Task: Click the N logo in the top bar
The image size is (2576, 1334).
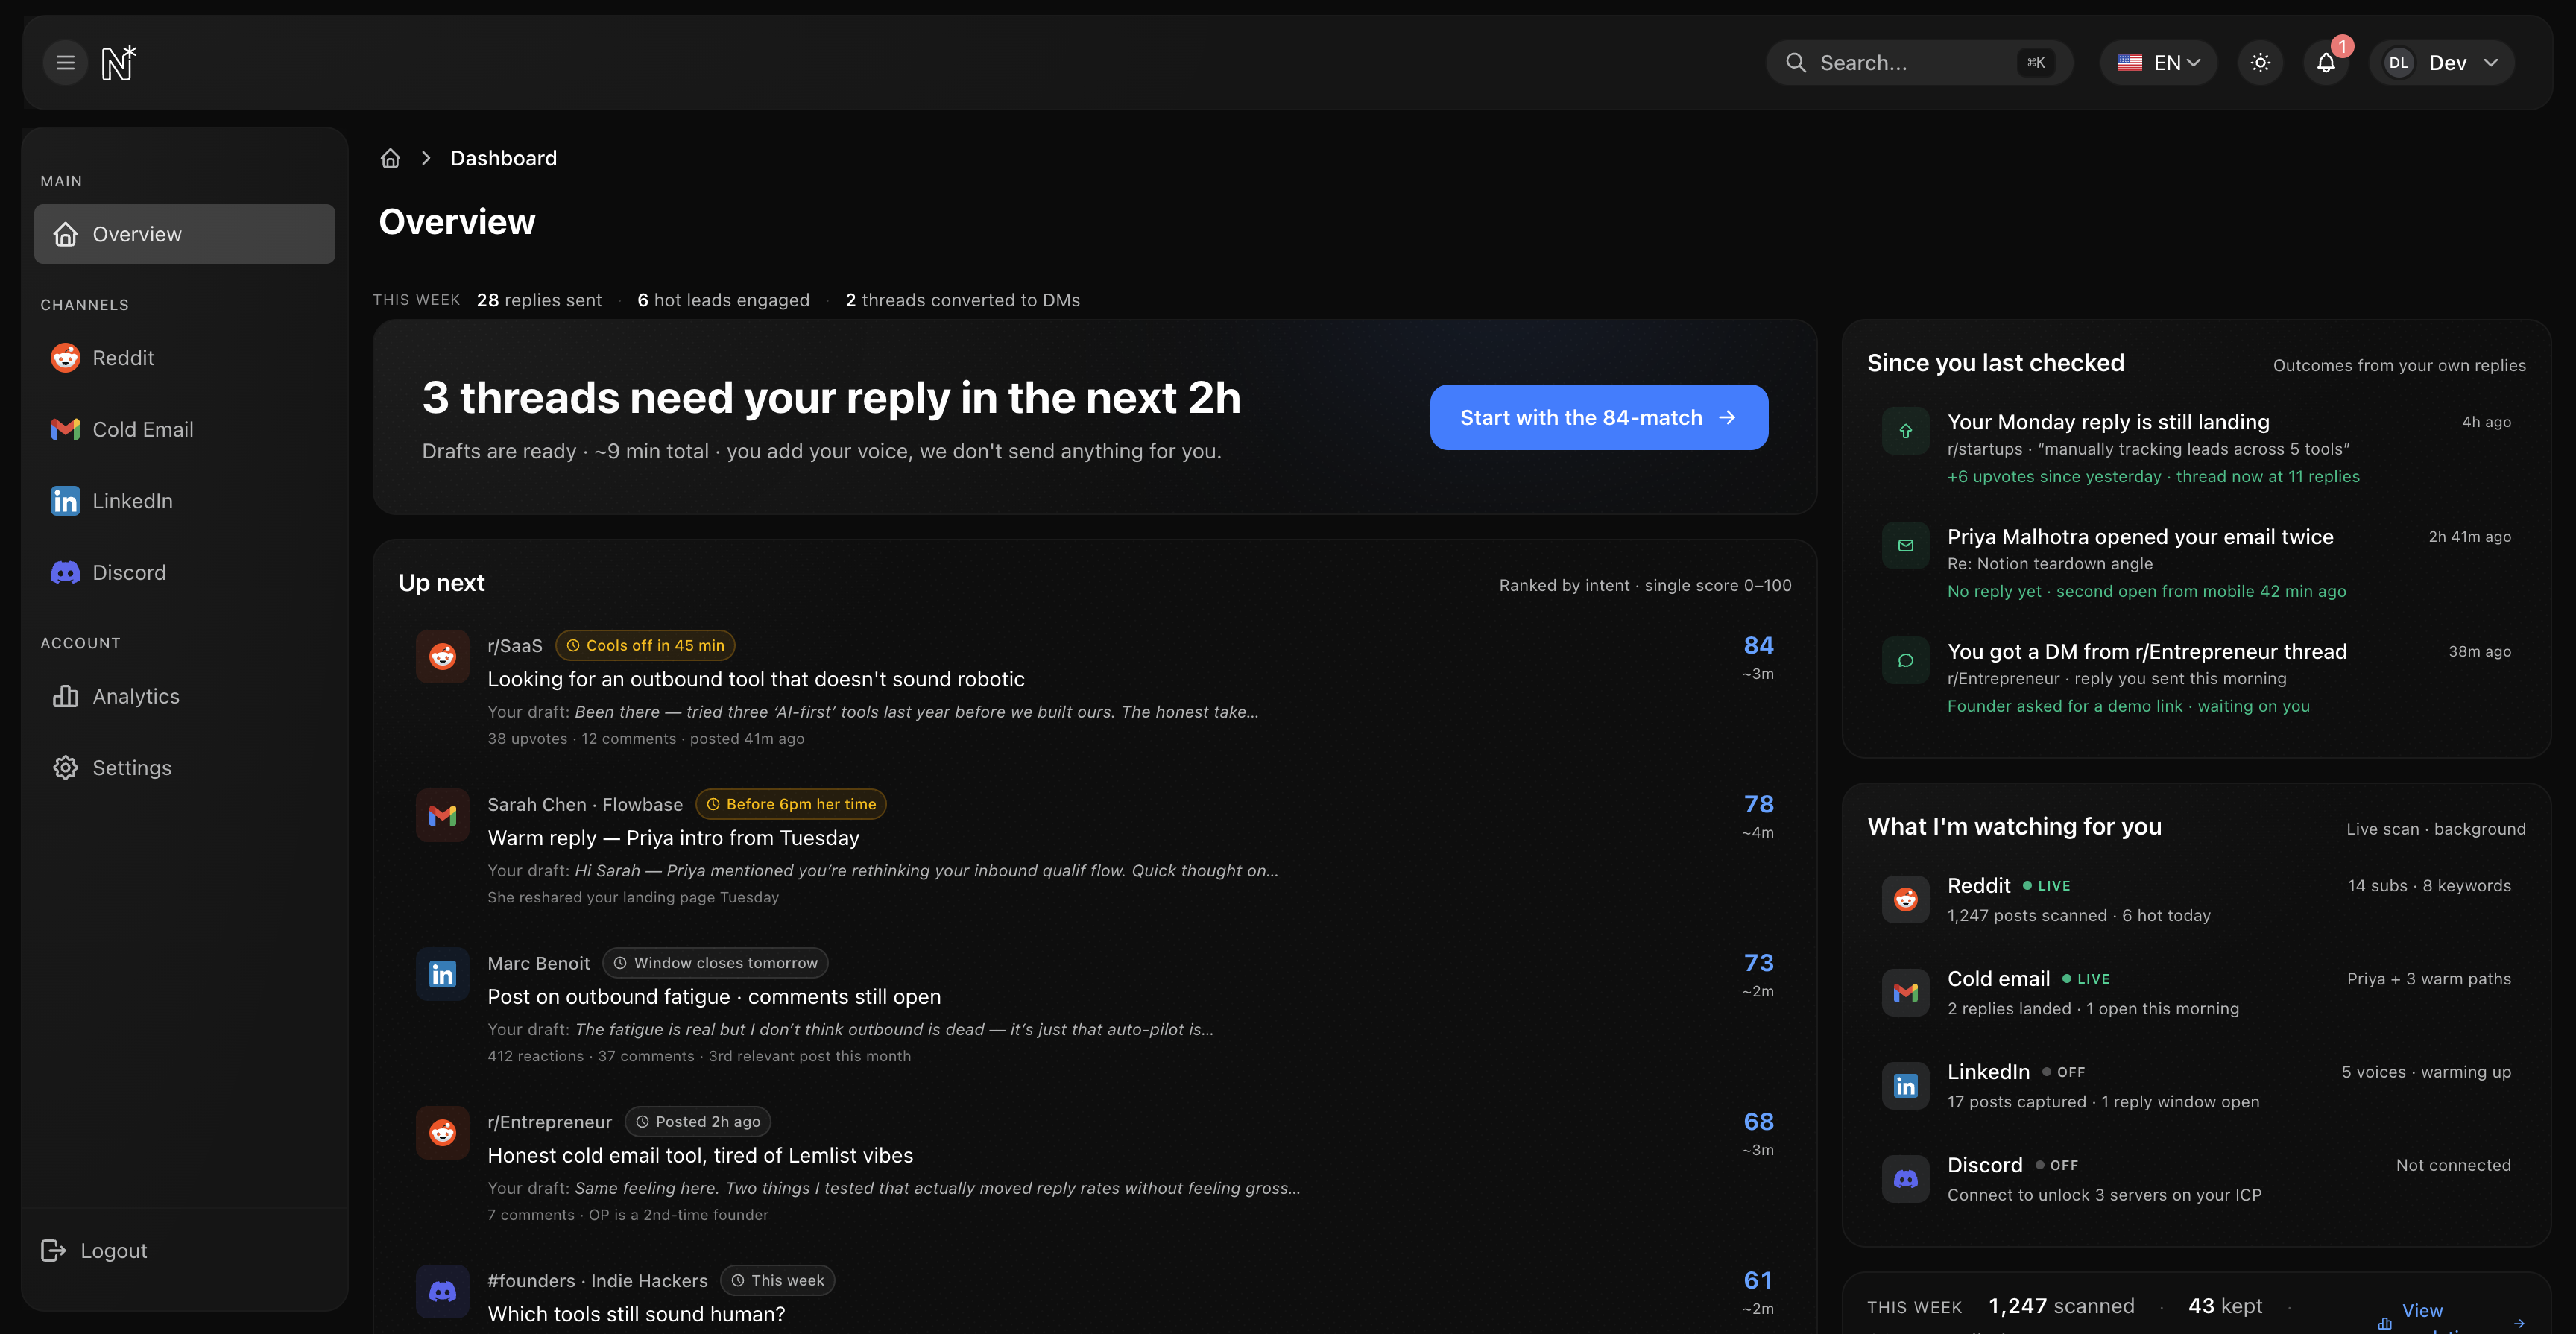Action: 117,62
